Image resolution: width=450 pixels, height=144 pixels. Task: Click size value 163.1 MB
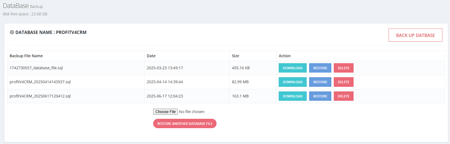point(240,96)
